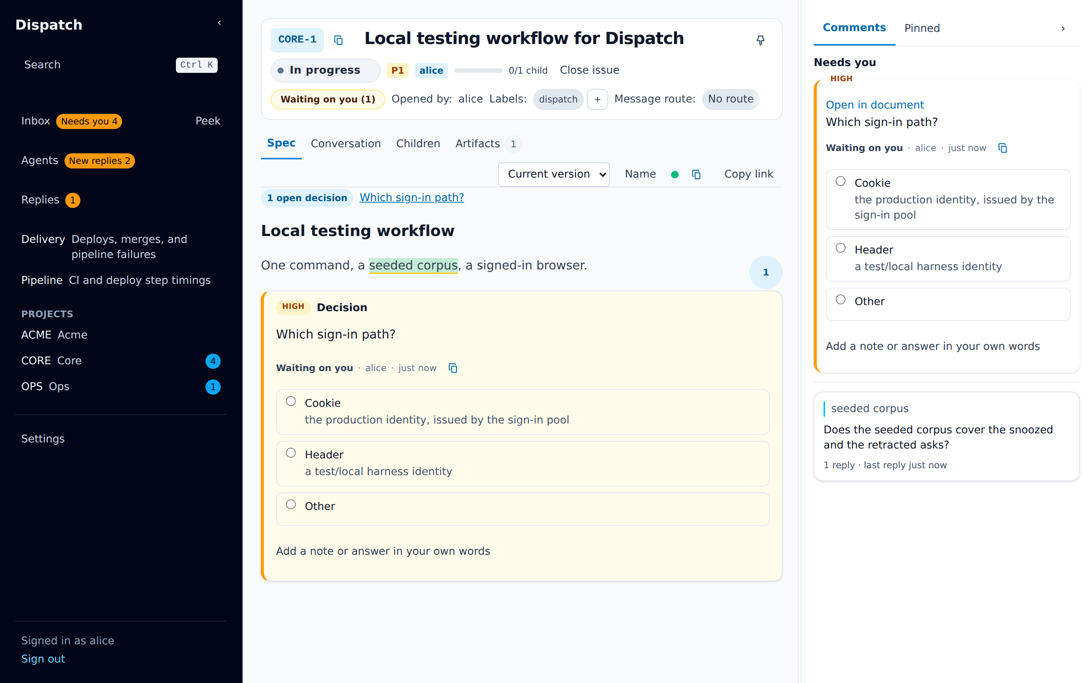Select Header option in main Decision card
Image resolution: width=1092 pixels, height=683 pixels.
pos(291,453)
